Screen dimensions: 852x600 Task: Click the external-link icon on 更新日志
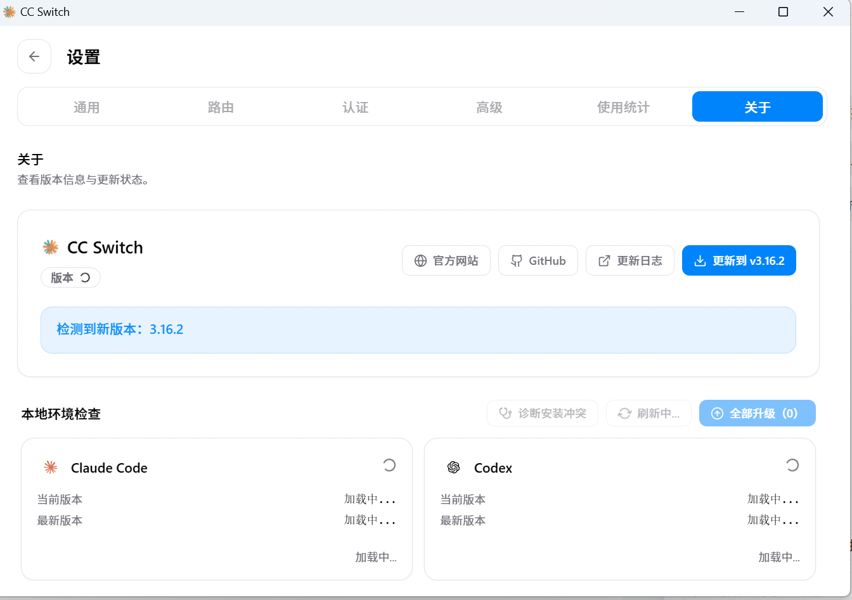pos(605,260)
